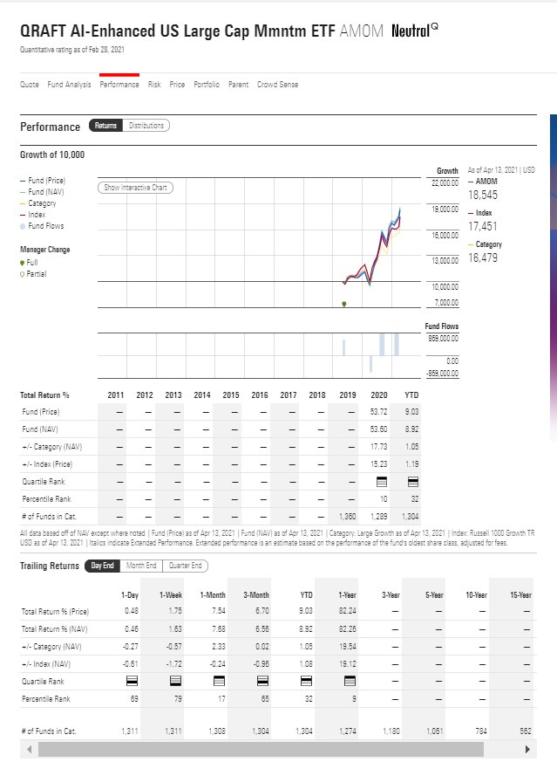
Task: Click the AMOM ticker in the title
Action: pyautogui.click(x=362, y=31)
